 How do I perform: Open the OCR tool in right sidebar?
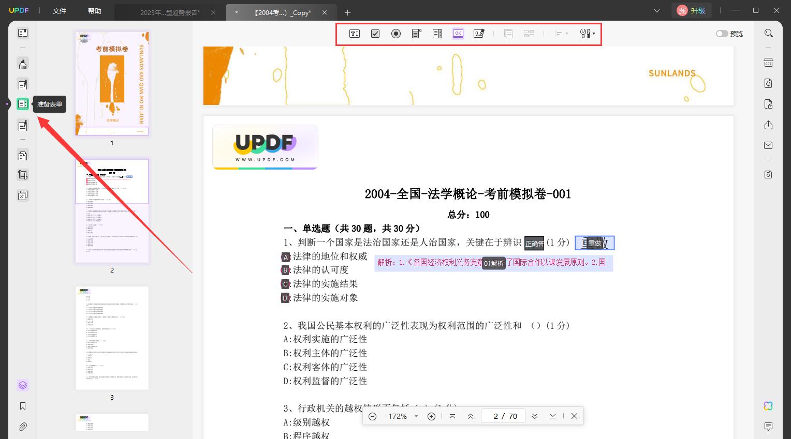coord(769,63)
